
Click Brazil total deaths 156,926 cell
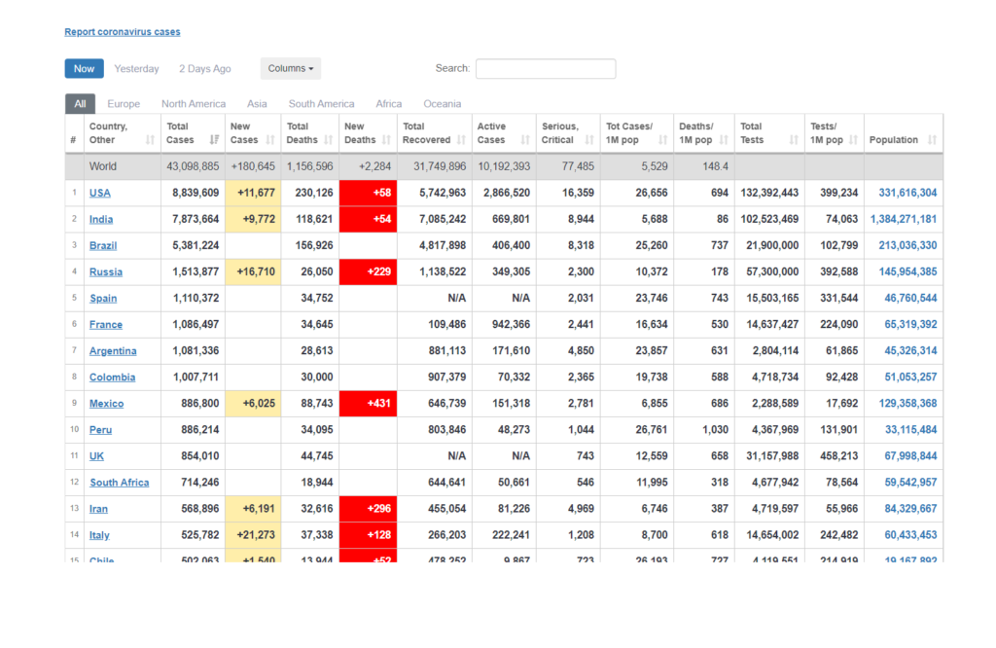click(310, 246)
